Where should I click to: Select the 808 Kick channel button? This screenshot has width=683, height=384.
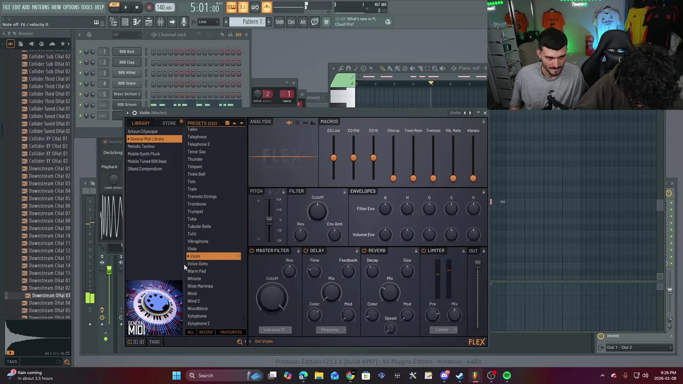pos(126,52)
